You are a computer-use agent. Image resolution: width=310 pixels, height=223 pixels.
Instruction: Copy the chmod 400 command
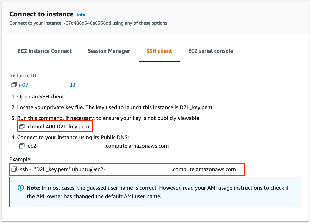22,127
